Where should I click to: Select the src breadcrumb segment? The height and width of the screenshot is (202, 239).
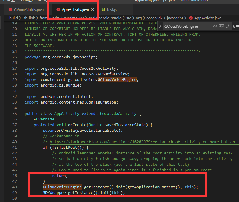[x=129, y=18]
